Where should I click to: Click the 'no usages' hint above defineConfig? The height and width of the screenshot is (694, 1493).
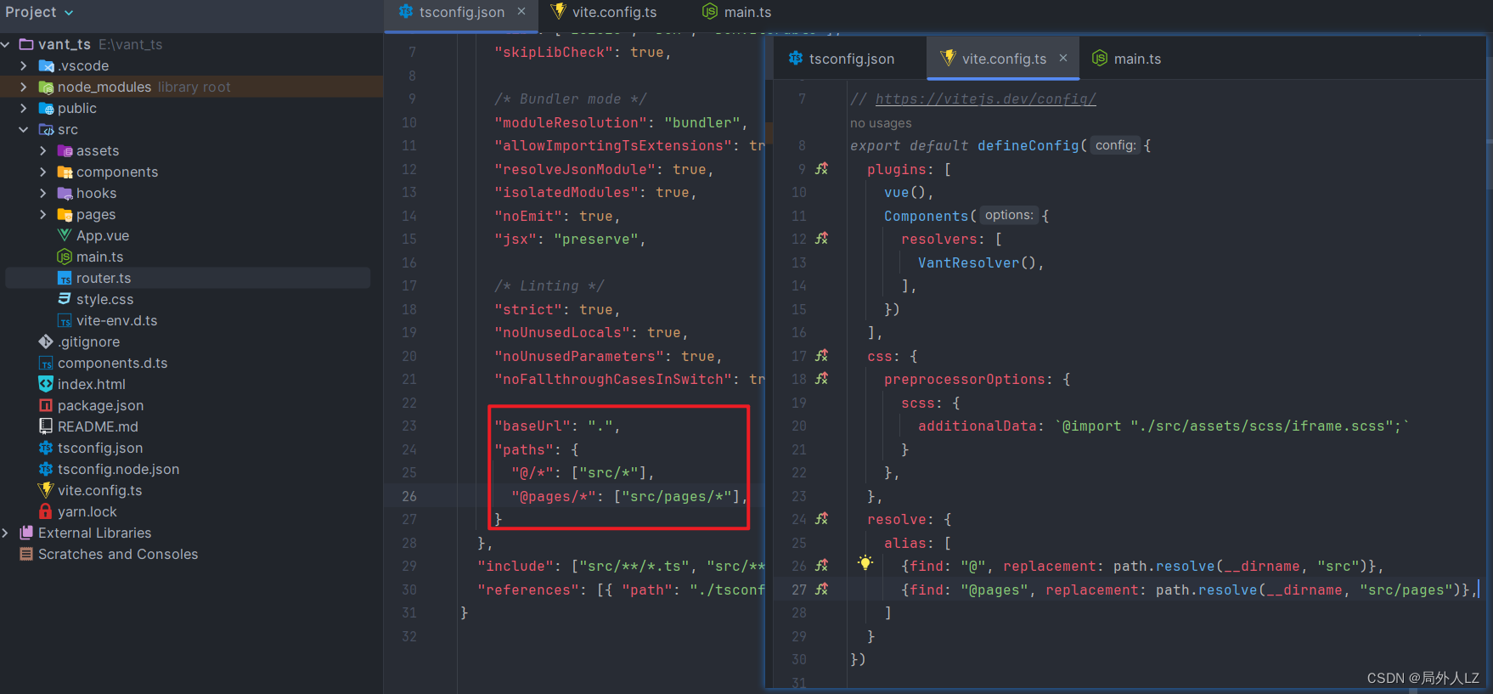click(881, 123)
